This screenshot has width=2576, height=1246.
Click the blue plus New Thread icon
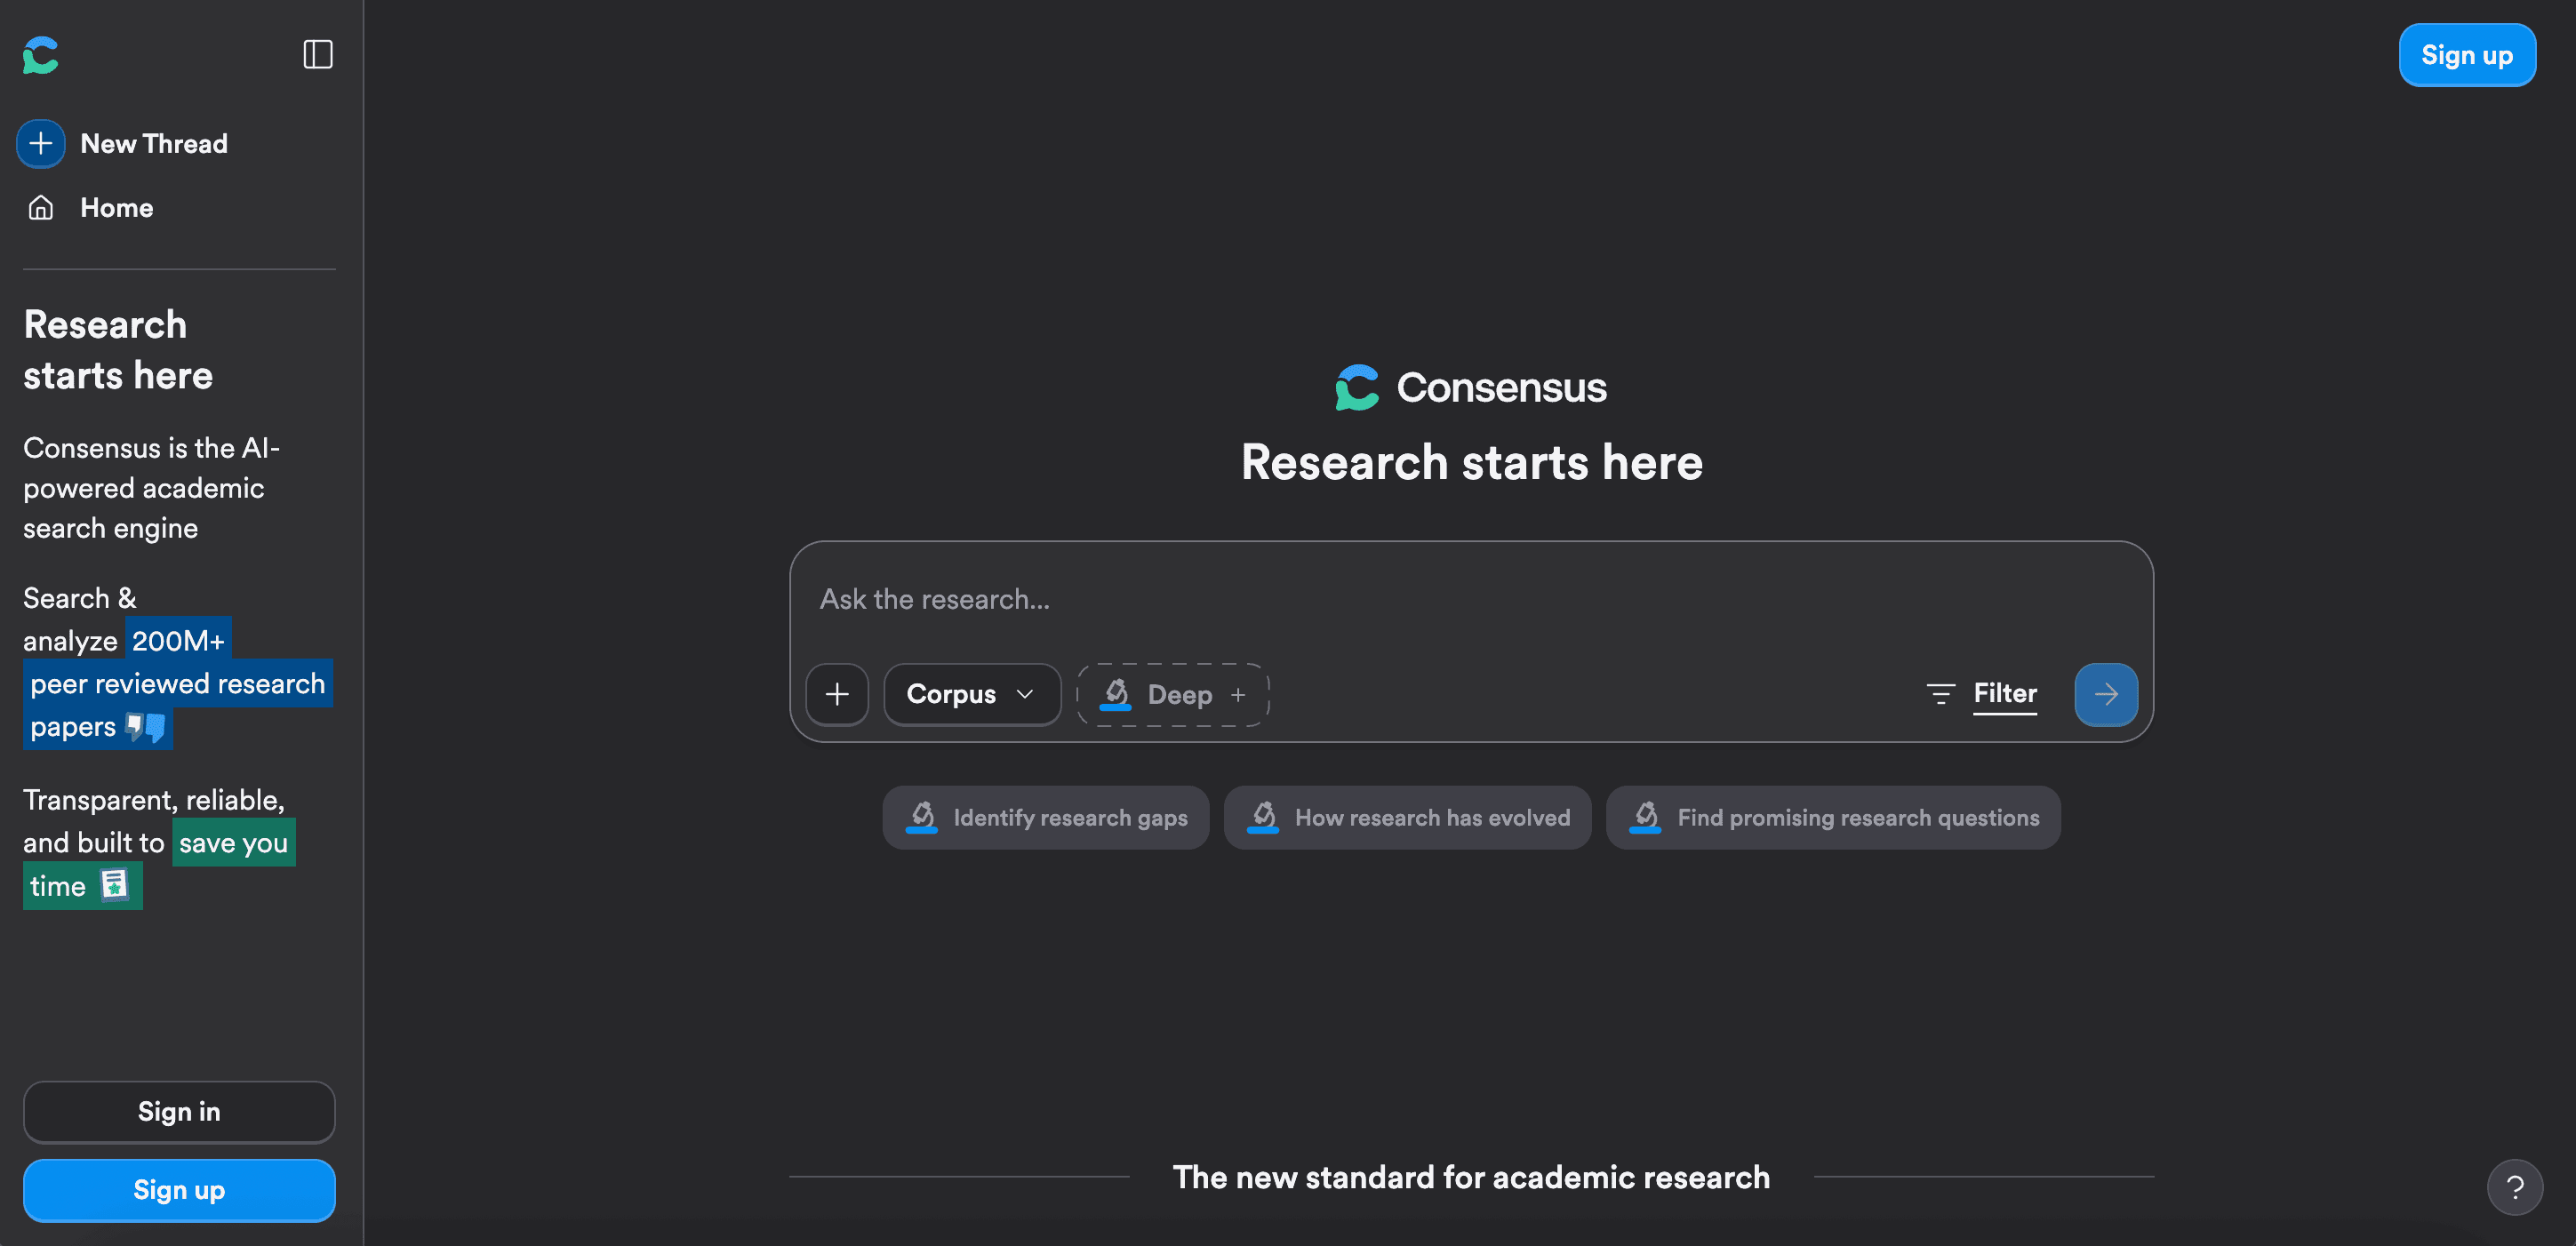[x=41, y=143]
